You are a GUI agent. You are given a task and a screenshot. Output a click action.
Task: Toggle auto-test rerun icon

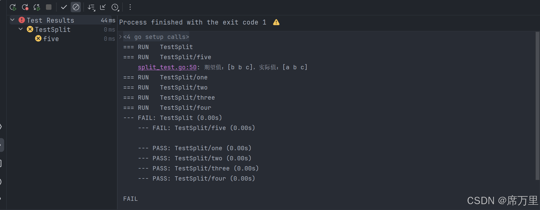(37, 7)
